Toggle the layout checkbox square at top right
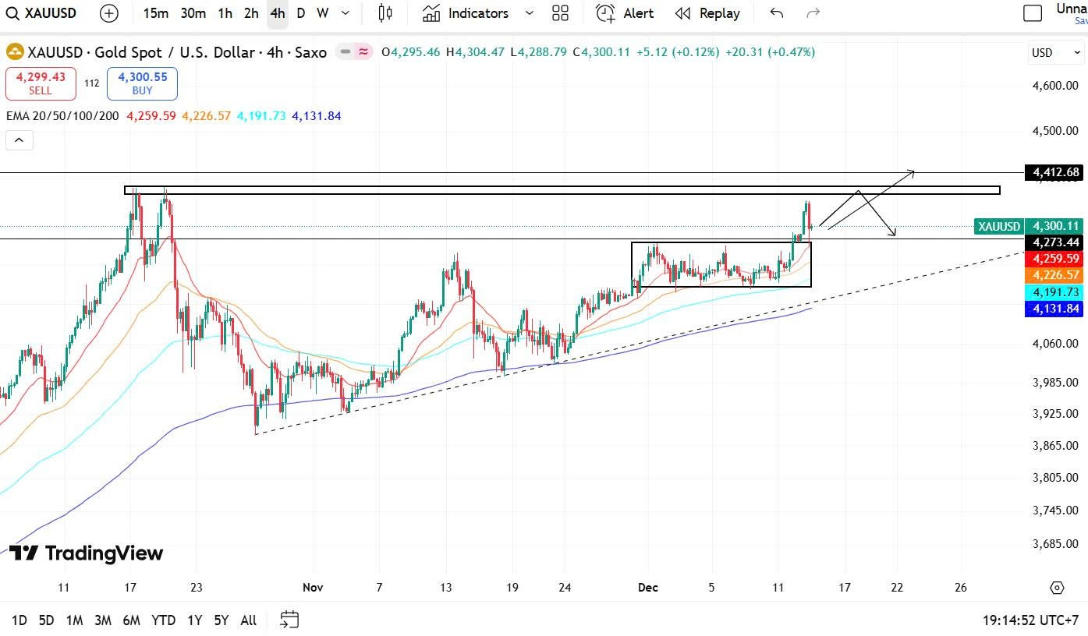This screenshot has width=1088, height=636. click(x=1032, y=13)
